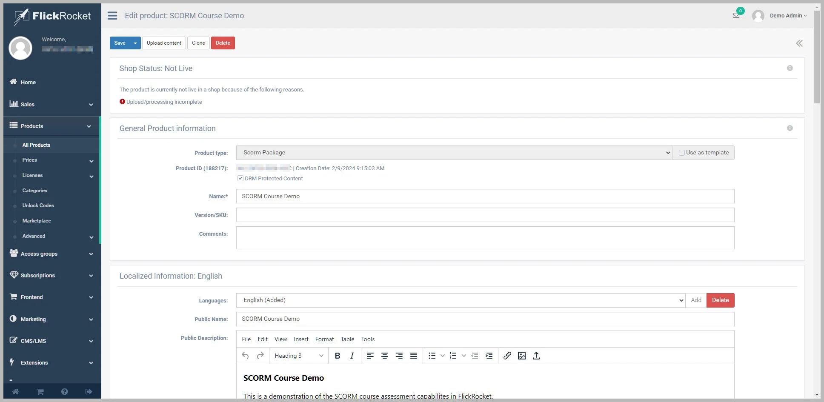824x402 pixels.
Task: Click the Version/SKU input field
Action: coord(485,215)
